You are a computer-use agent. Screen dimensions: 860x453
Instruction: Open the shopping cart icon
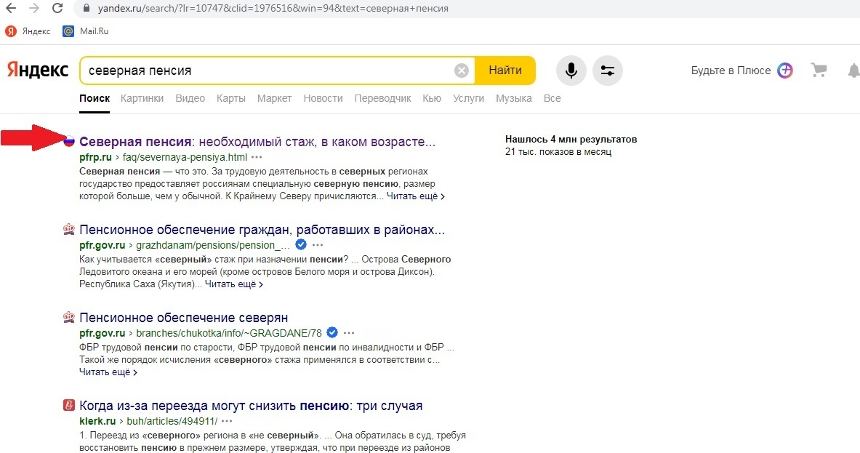click(x=819, y=71)
